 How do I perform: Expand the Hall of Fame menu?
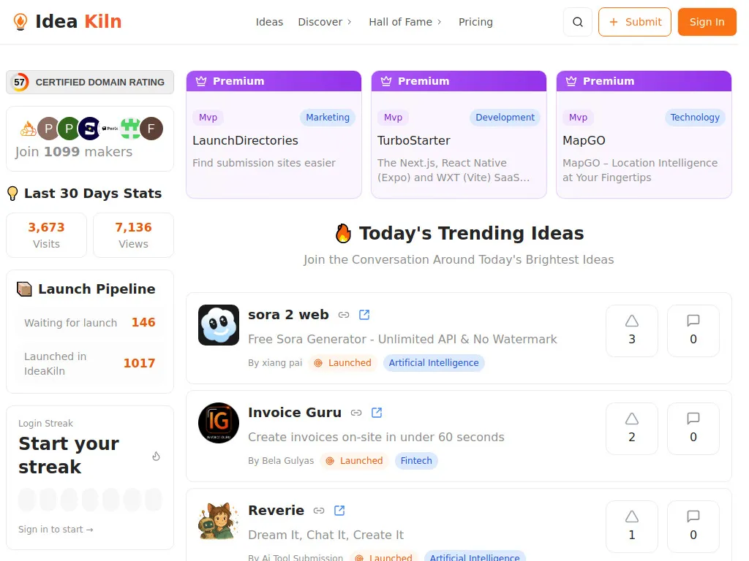[405, 22]
